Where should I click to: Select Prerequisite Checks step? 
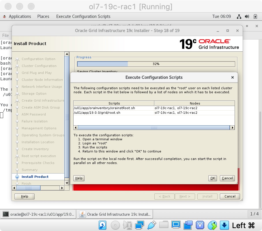click(x=38, y=163)
